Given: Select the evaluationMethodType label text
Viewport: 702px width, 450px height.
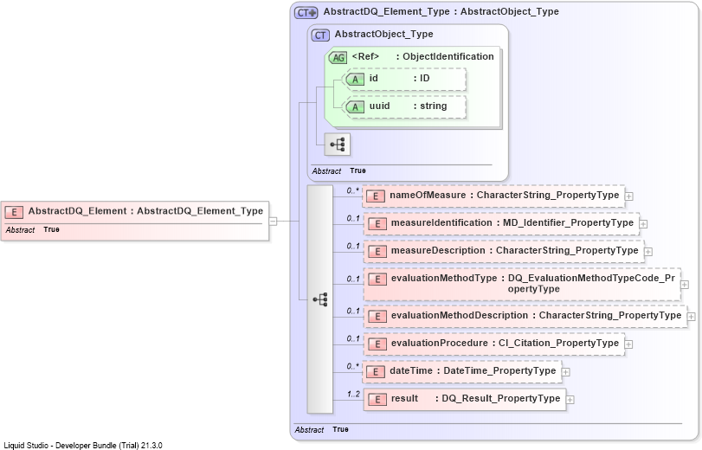Looking at the screenshot, I should point(532,284).
